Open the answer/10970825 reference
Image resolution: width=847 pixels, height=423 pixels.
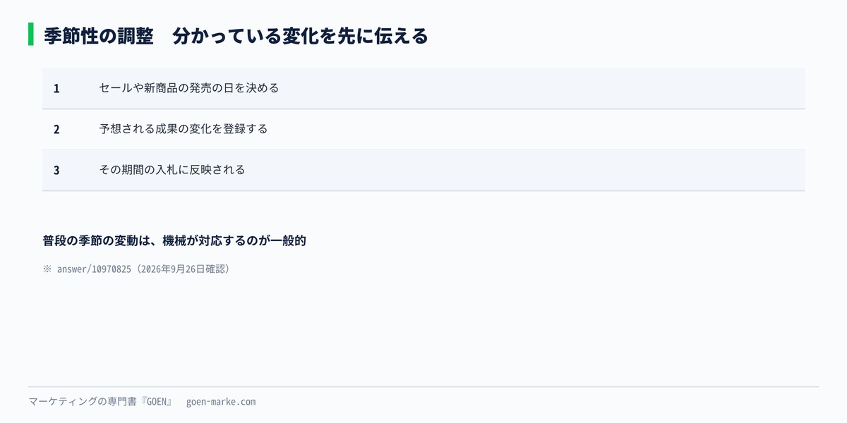(x=94, y=269)
